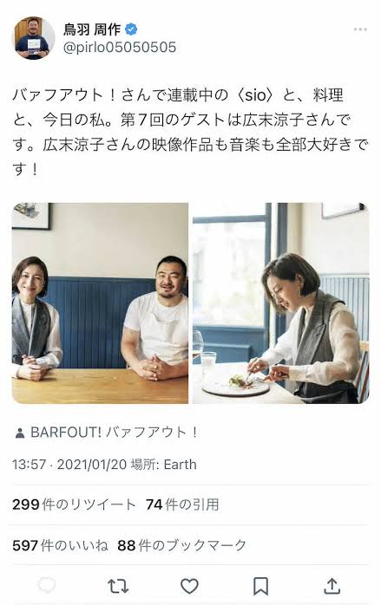
Task: View the left photo of two people
Action: tap(101, 302)
